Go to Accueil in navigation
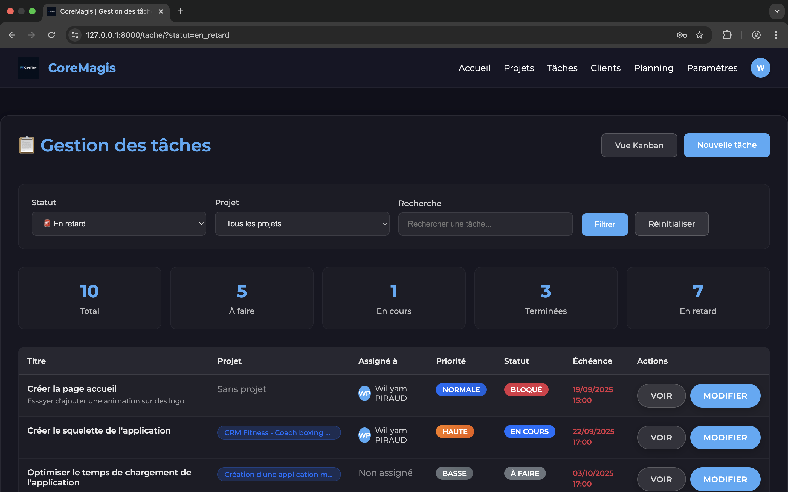This screenshot has height=492, width=788. coord(474,68)
